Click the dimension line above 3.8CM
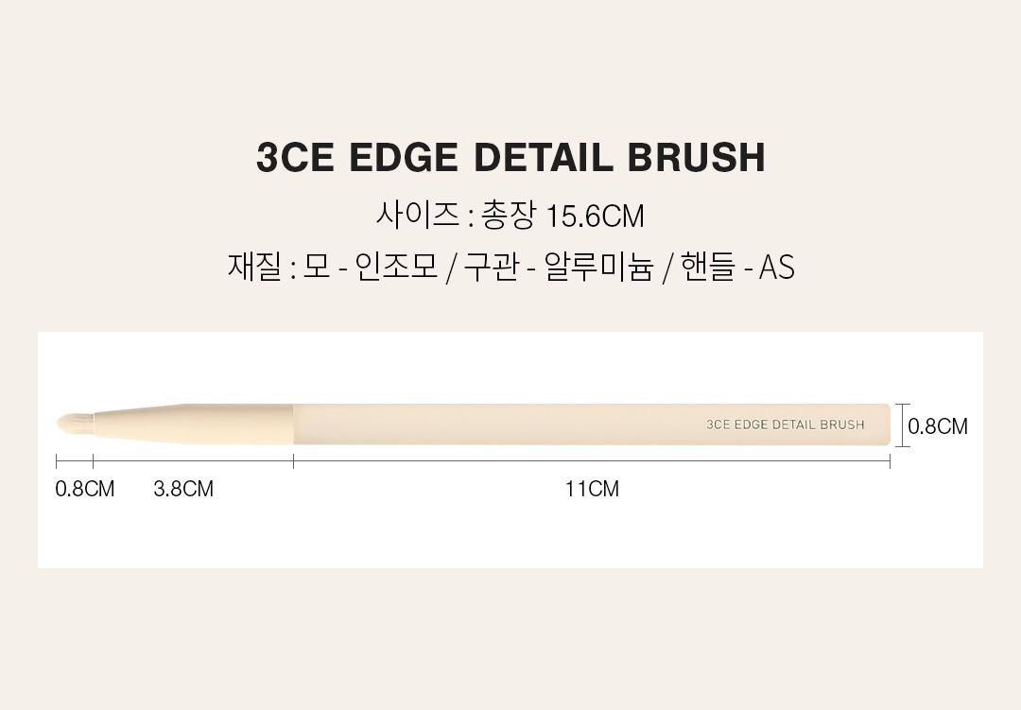The width and height of the screenshot is (1021, 710). point(193,461)
